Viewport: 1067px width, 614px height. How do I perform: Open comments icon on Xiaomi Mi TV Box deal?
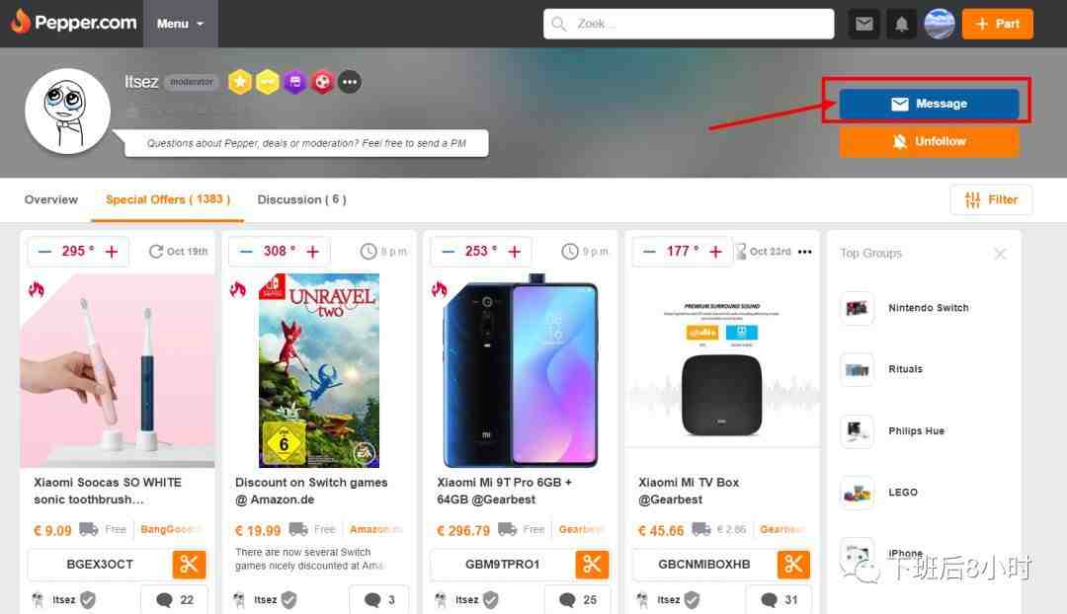[769, 600]
